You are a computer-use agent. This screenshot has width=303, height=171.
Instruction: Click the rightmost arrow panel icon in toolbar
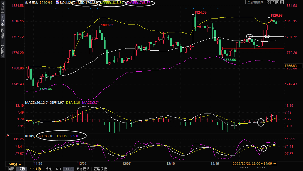click(281, 2)
